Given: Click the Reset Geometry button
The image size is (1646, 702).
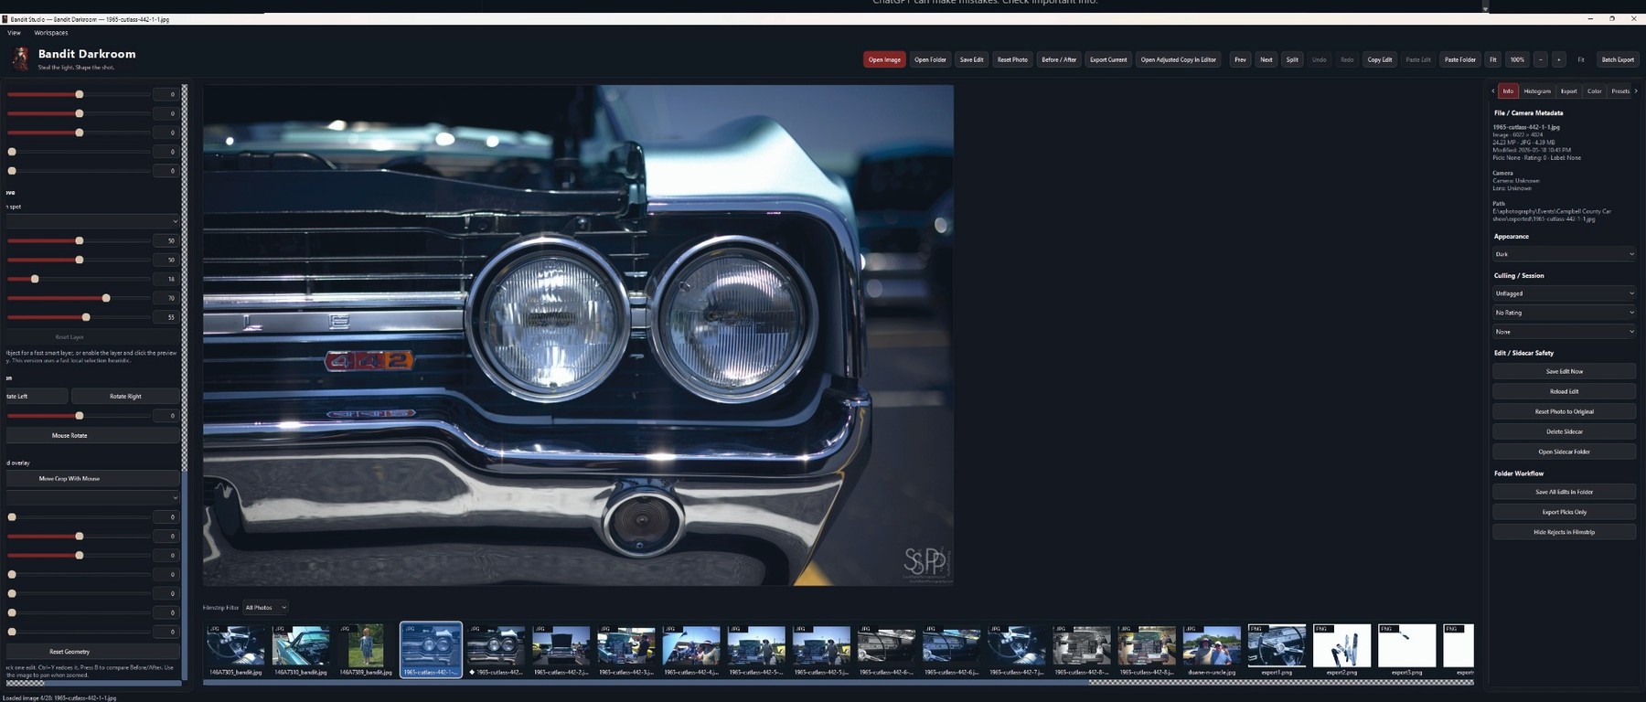Looking at the screenshot, I should 92,652.
